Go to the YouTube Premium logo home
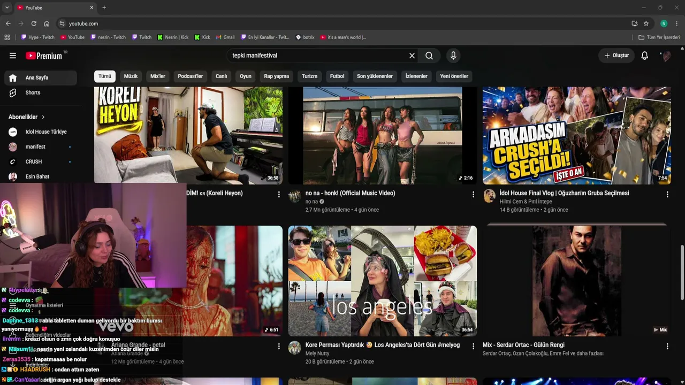The width and height of the screenshot is (685, 385). [x=44, y=56]
